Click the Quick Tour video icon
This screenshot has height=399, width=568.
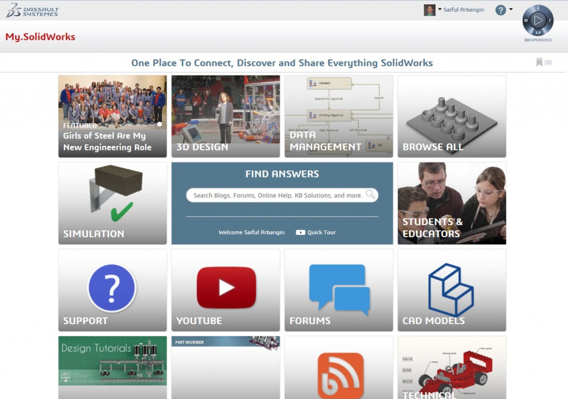click(x=300, y=233)
